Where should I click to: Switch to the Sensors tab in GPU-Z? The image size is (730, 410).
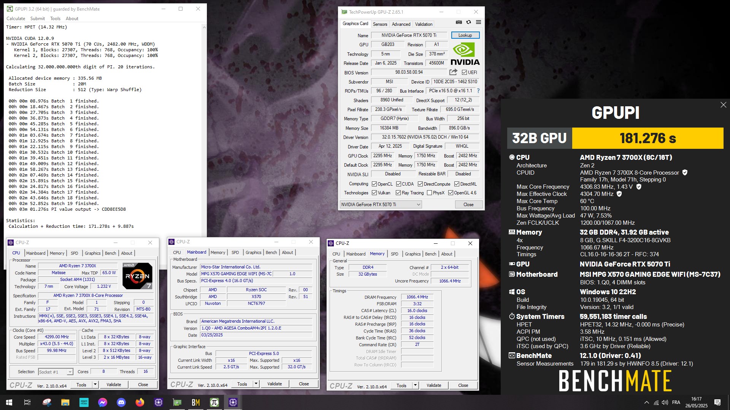[380, 24]
